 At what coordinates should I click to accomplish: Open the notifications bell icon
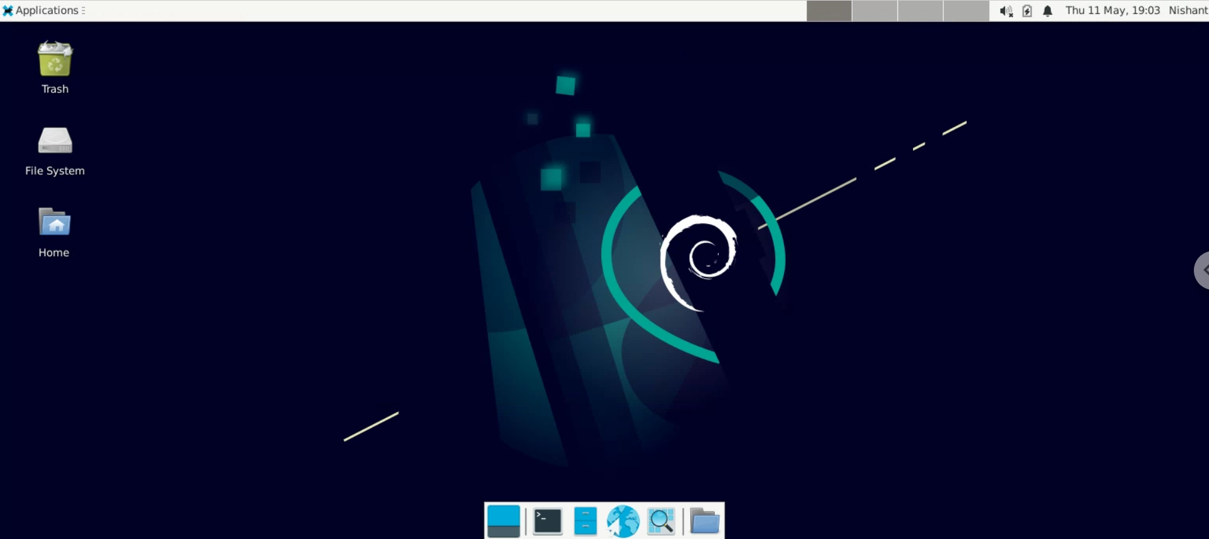click(1048, 11)
